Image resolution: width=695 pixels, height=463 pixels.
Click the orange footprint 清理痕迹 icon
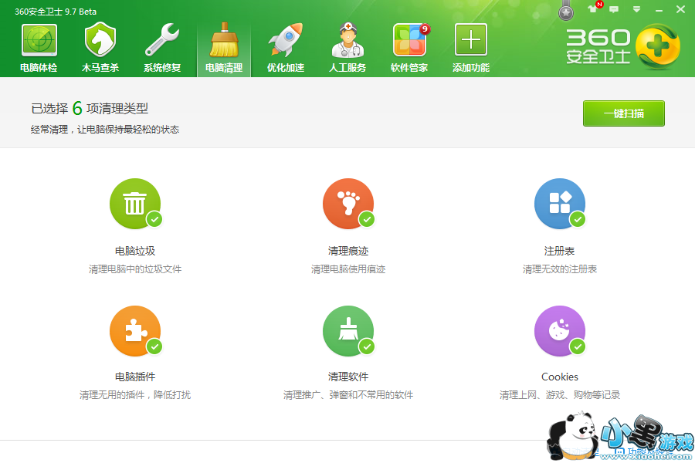pyautogui.click(x=348, y=204)
